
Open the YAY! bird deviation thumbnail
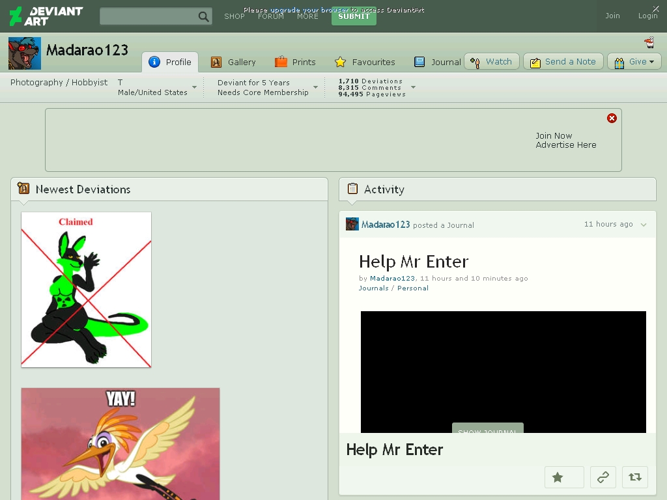tap(121, 444)
